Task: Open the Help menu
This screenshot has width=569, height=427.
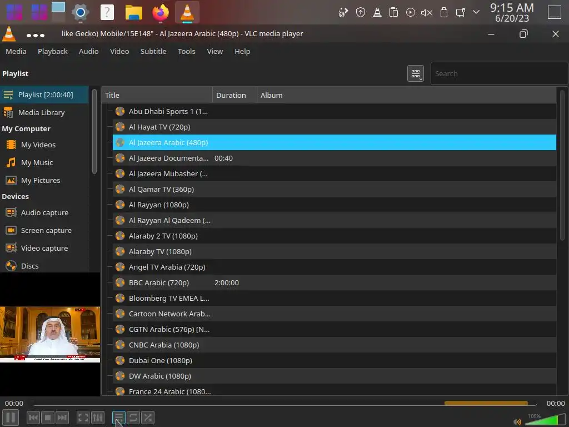Action: 242,52
